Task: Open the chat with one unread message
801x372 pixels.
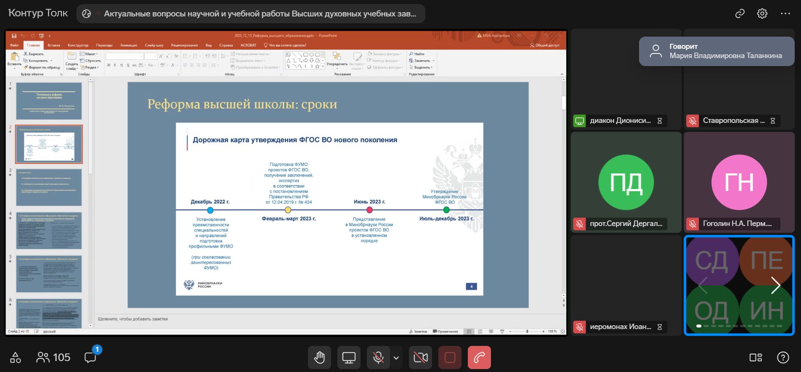Action: [90, 357]
